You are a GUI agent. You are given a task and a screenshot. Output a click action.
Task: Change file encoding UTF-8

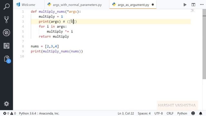pos(159,113)
